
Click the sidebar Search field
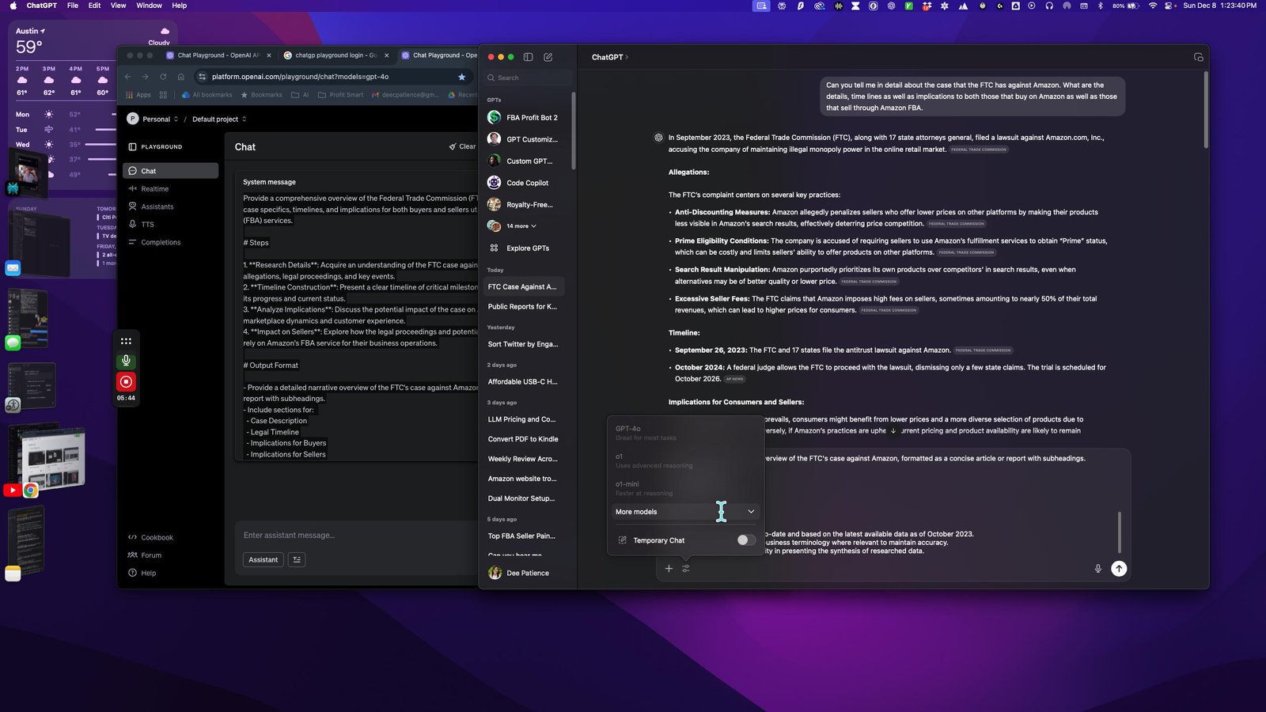click(x=529, y=78)
